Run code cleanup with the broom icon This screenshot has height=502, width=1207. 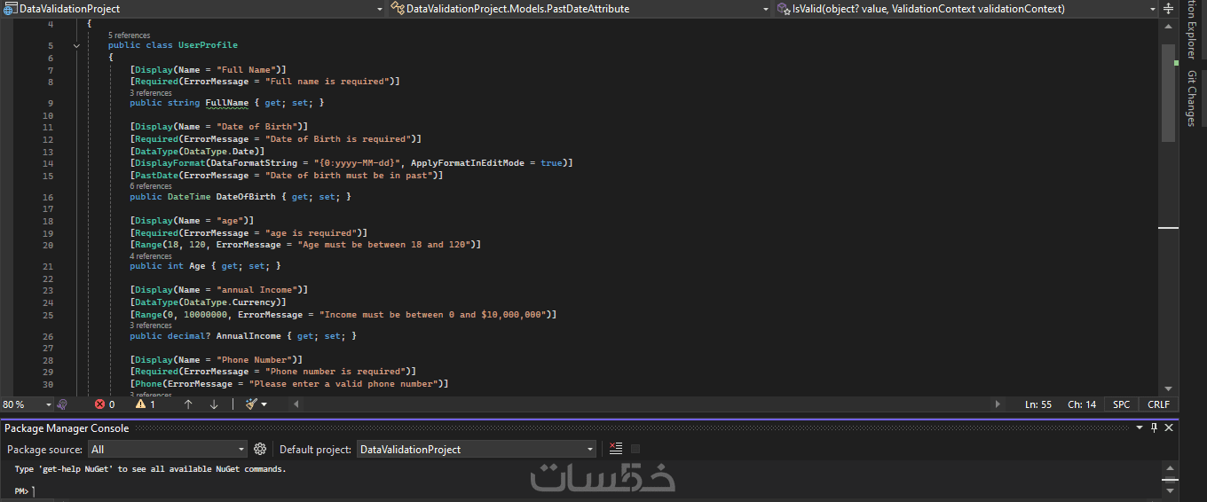[251, 404]
